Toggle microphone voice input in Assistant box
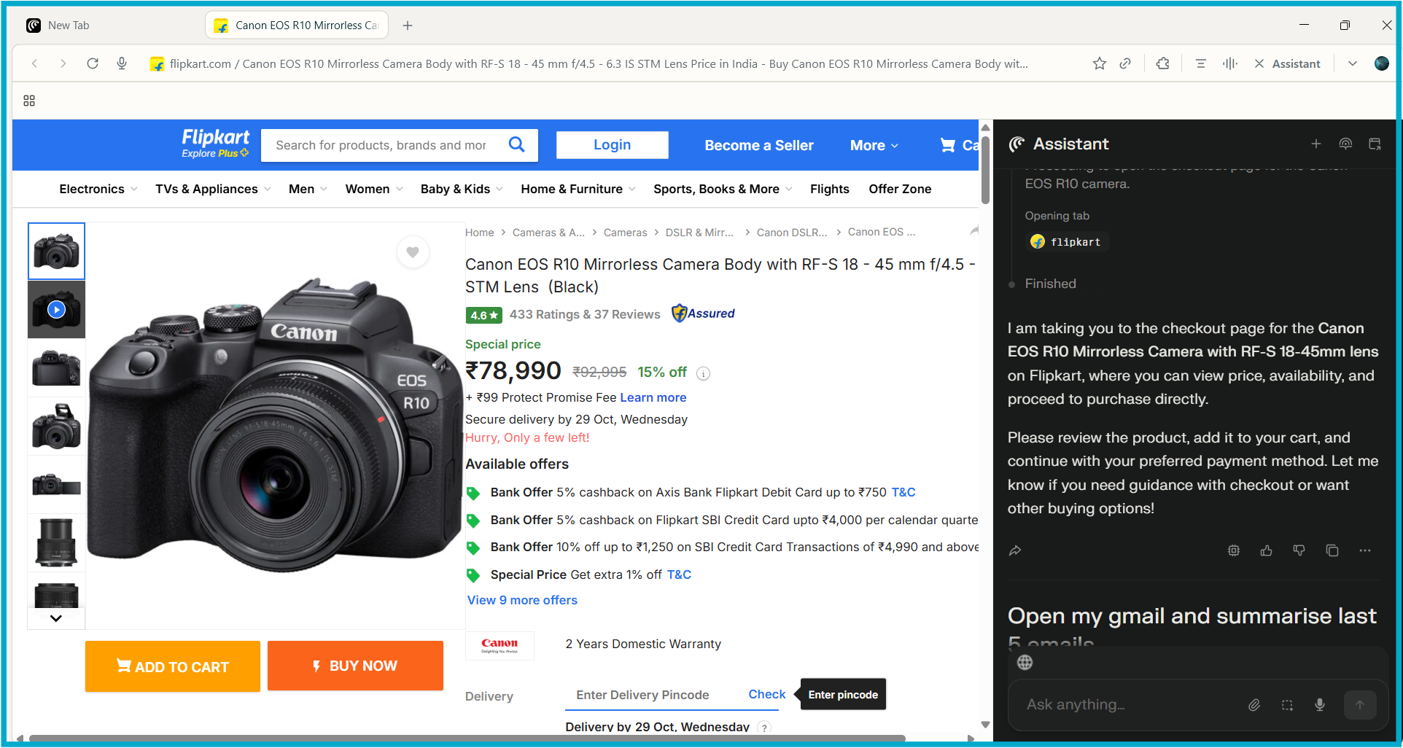The height and width of the screenshot is (748, 1403). [1319, 705]
